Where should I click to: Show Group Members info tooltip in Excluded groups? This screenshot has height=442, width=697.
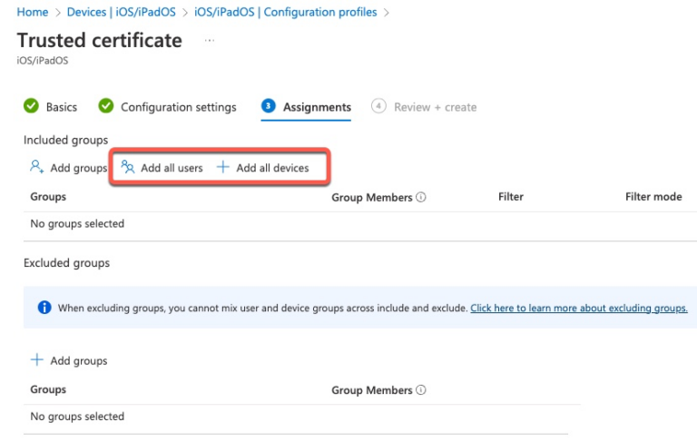[x=422, y=390]
